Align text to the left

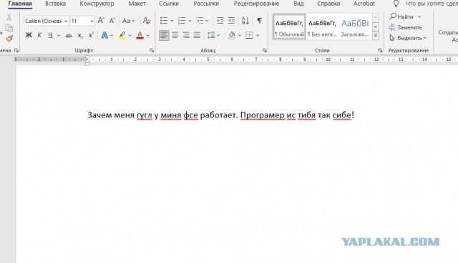point(164,35)
